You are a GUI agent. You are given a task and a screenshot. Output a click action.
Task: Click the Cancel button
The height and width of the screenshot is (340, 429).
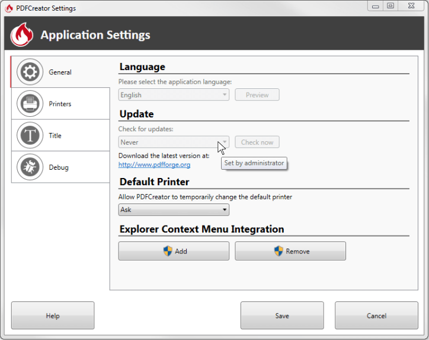(x=376, y=316)
